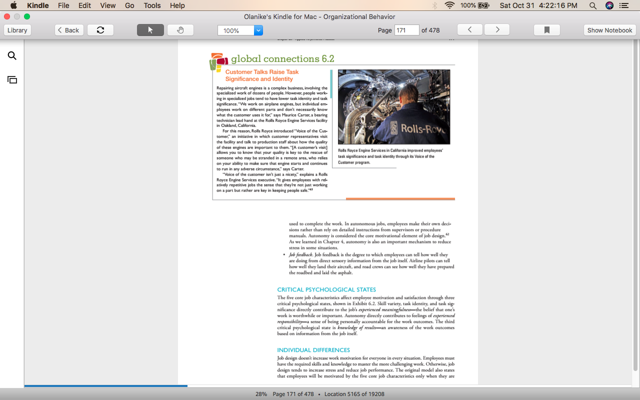Select the hand pan tool

click(x=180, y=30)
